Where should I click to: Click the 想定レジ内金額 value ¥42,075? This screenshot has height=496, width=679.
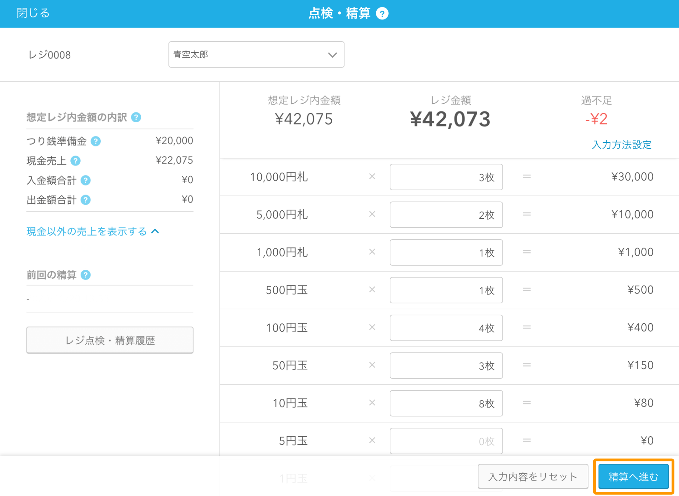tap(304, 119)
